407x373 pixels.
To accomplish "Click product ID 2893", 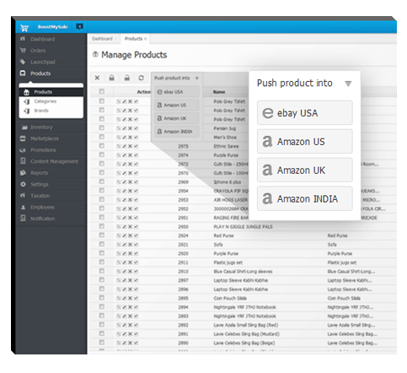I will coord(183,316).
